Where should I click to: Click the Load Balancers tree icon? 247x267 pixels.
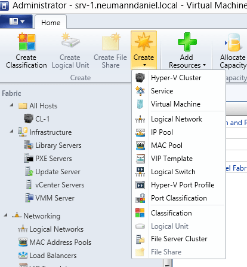[x=23, y=256]
